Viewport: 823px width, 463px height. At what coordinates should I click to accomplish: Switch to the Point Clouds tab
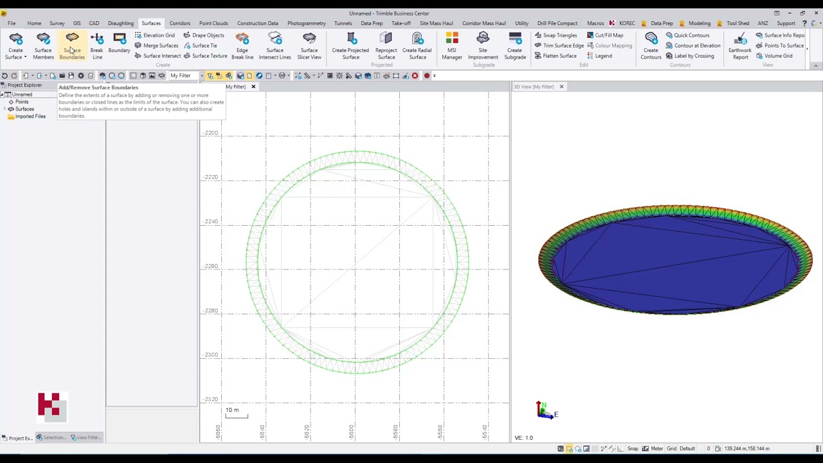tap(213, 23)
